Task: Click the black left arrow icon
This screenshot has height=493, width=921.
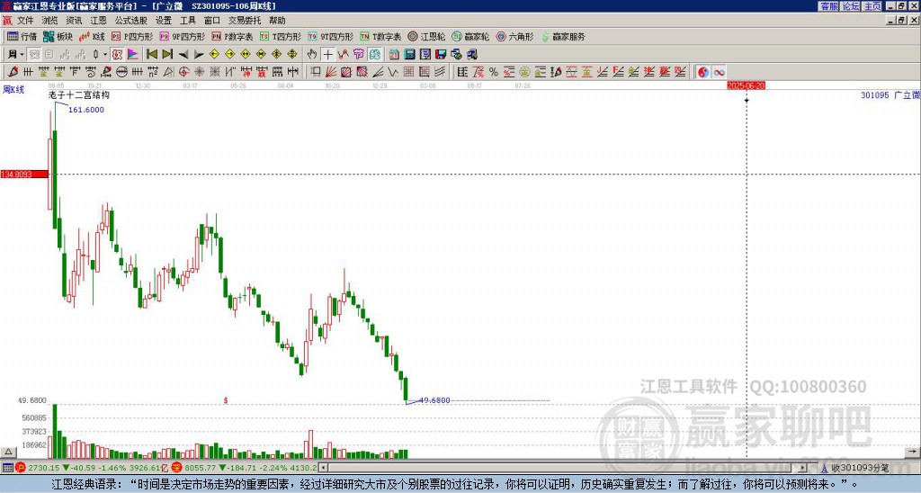Action: click(x=183, y=54)
